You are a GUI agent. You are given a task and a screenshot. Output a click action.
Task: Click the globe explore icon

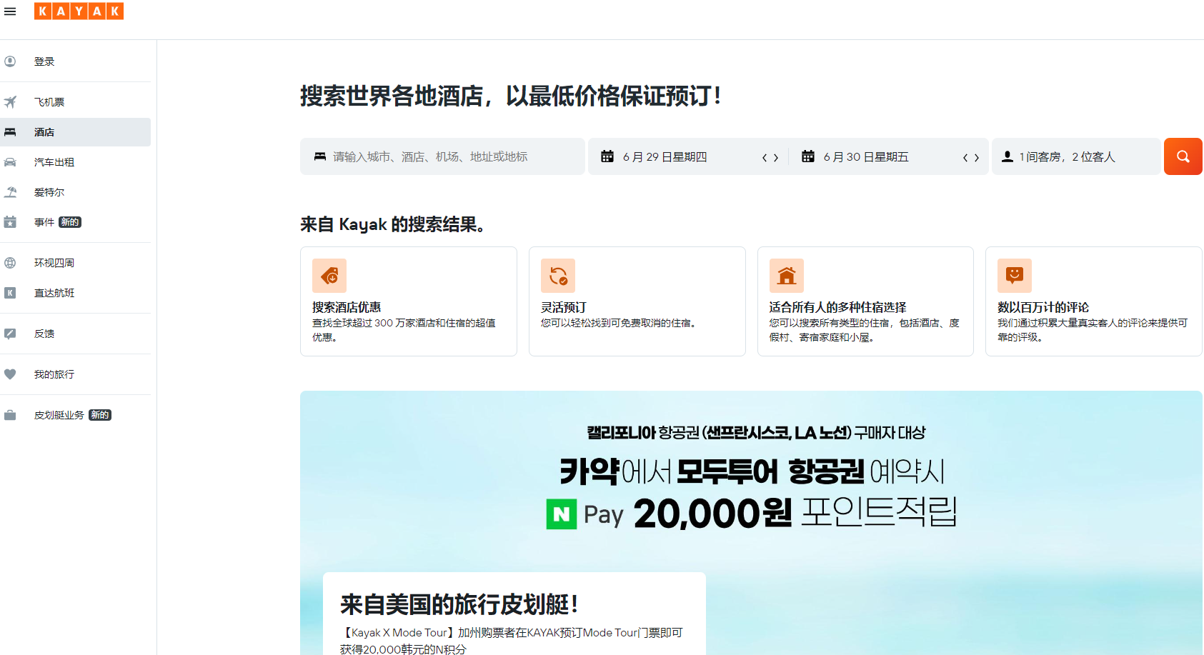pyautogui.click(x=10, y=263)
